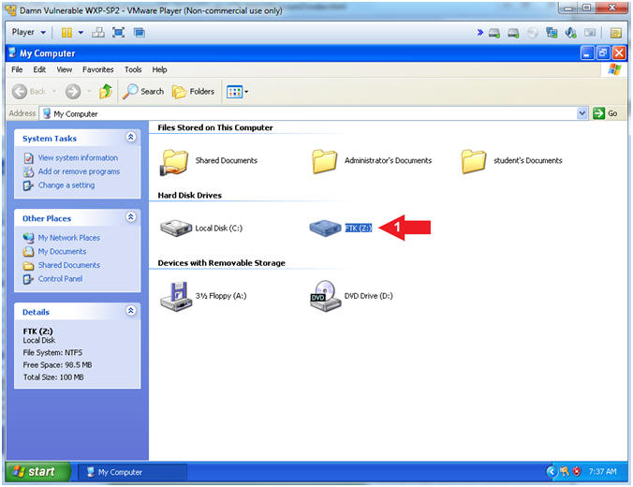Screen dimensions: 633x487
Task: Click the greyed Forward arrow button
Action: point(73,92)
